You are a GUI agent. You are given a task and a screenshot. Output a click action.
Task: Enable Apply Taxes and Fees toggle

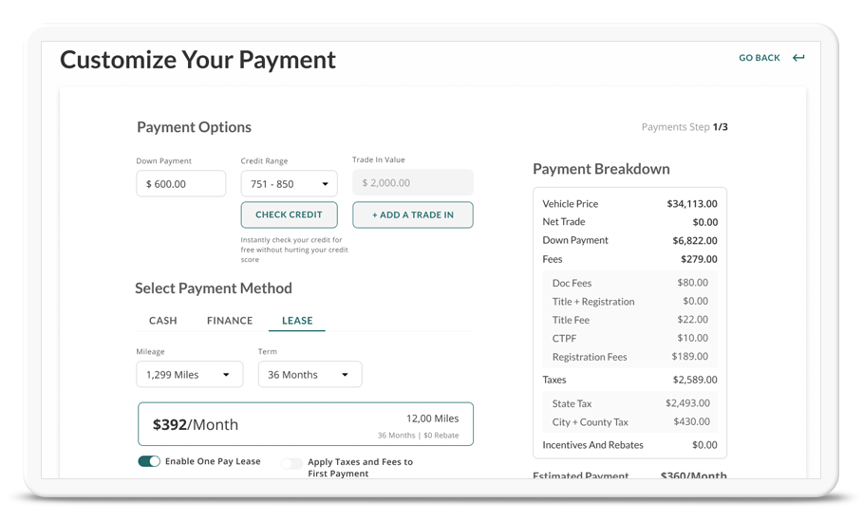(x=291, y=463)
